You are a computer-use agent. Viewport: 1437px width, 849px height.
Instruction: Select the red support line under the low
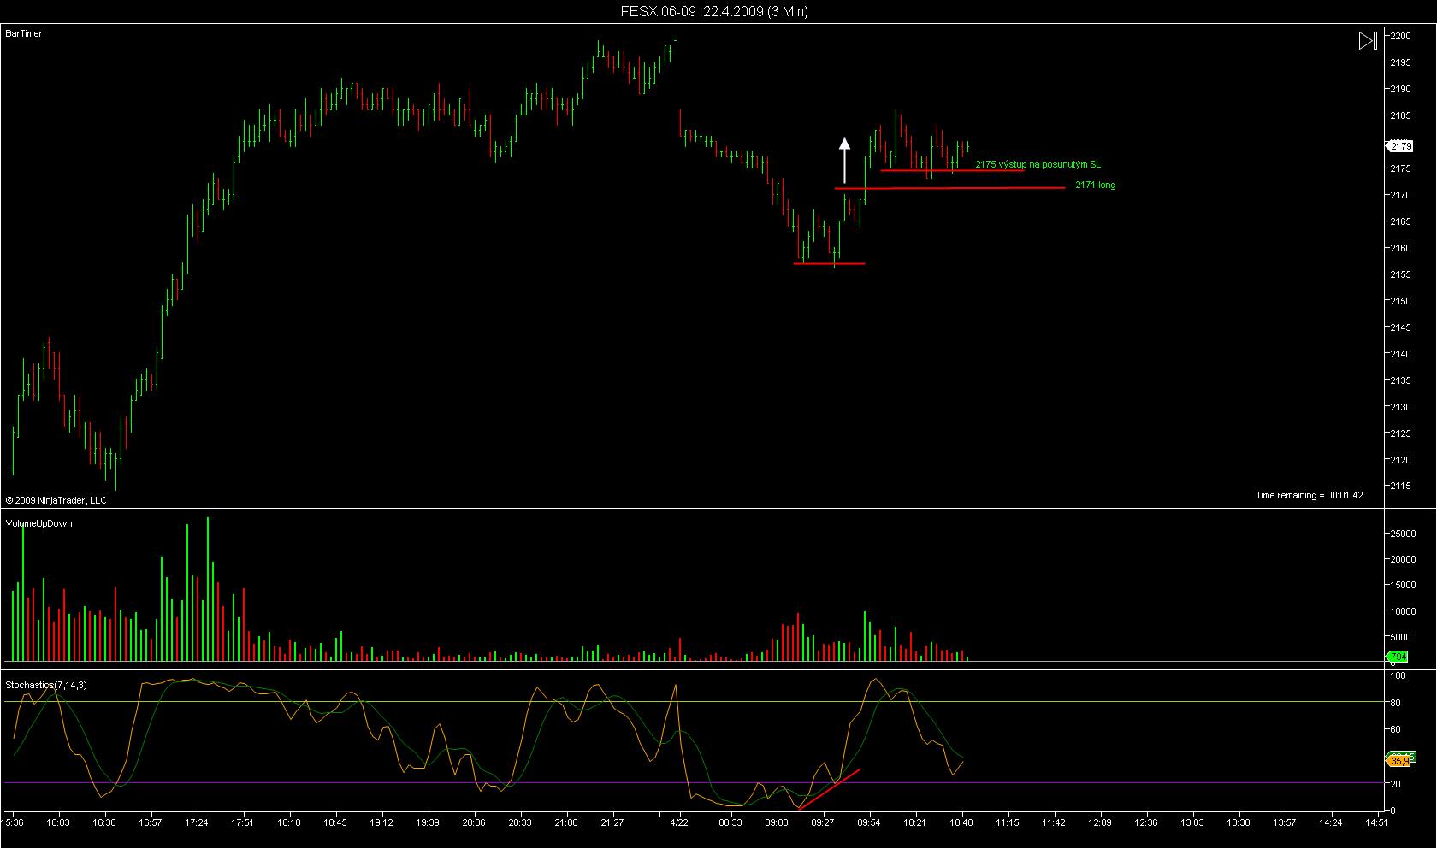click(x=829, y=263)
